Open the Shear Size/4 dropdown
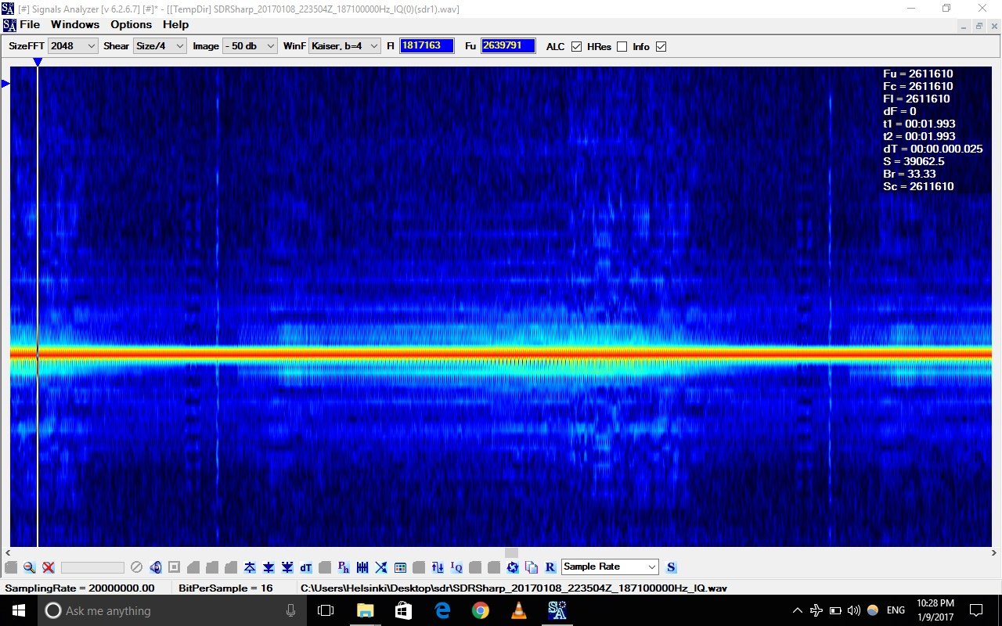 tap(160, 46)
